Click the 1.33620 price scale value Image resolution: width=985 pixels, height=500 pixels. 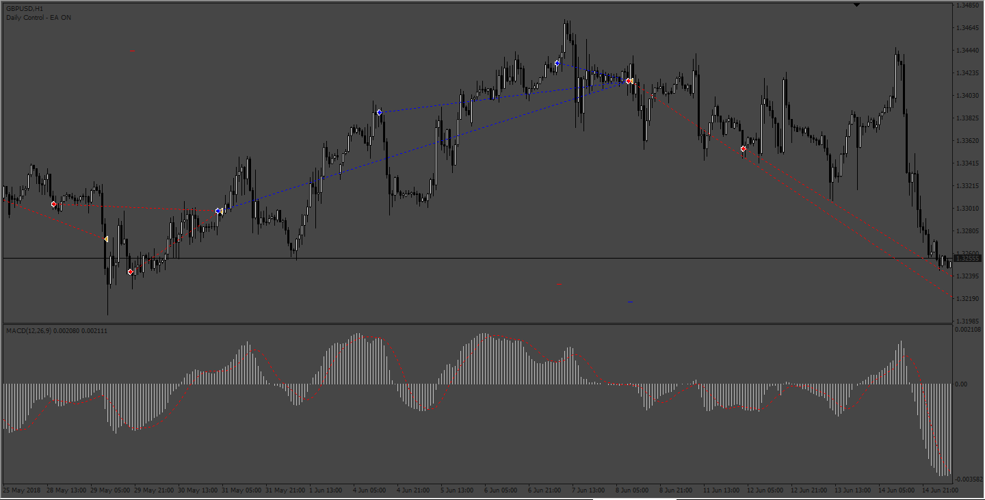pyautogui.click(x=969, y=141)
